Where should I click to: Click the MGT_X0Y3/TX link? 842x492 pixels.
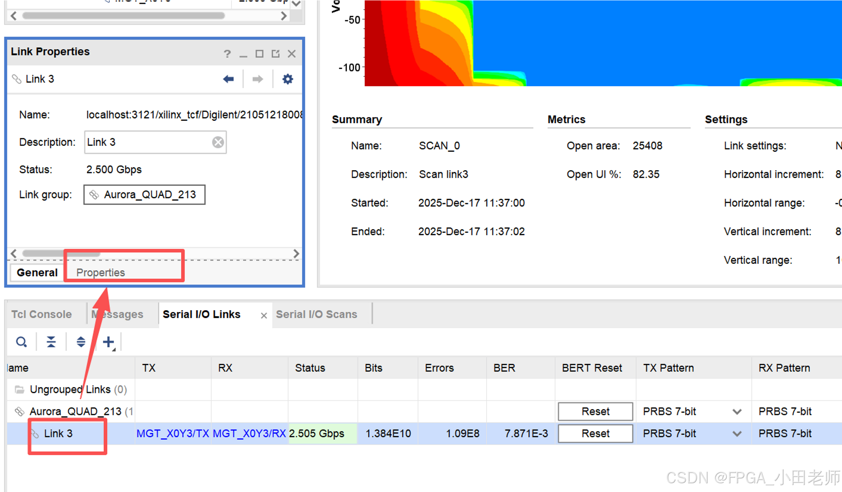point(172,434)
